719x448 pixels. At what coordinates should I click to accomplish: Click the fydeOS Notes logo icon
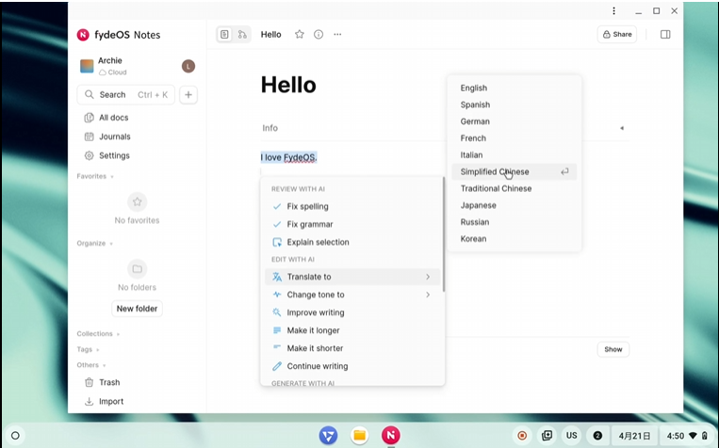83,35
